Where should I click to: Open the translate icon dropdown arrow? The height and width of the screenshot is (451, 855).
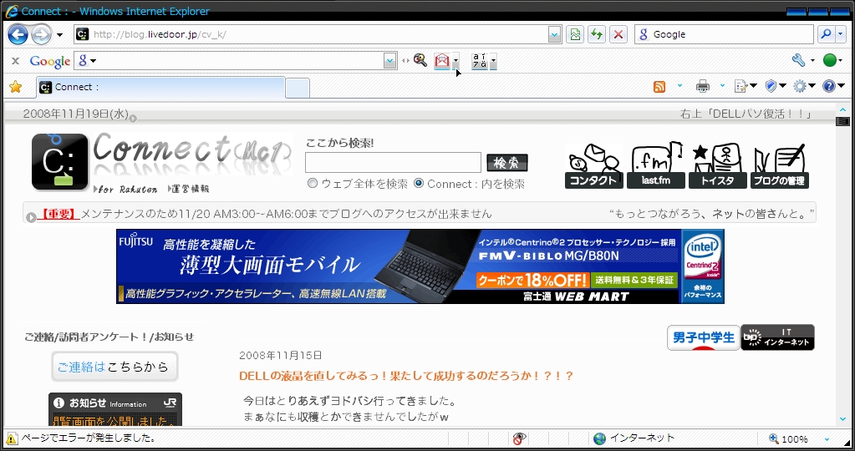coord(493,61)
